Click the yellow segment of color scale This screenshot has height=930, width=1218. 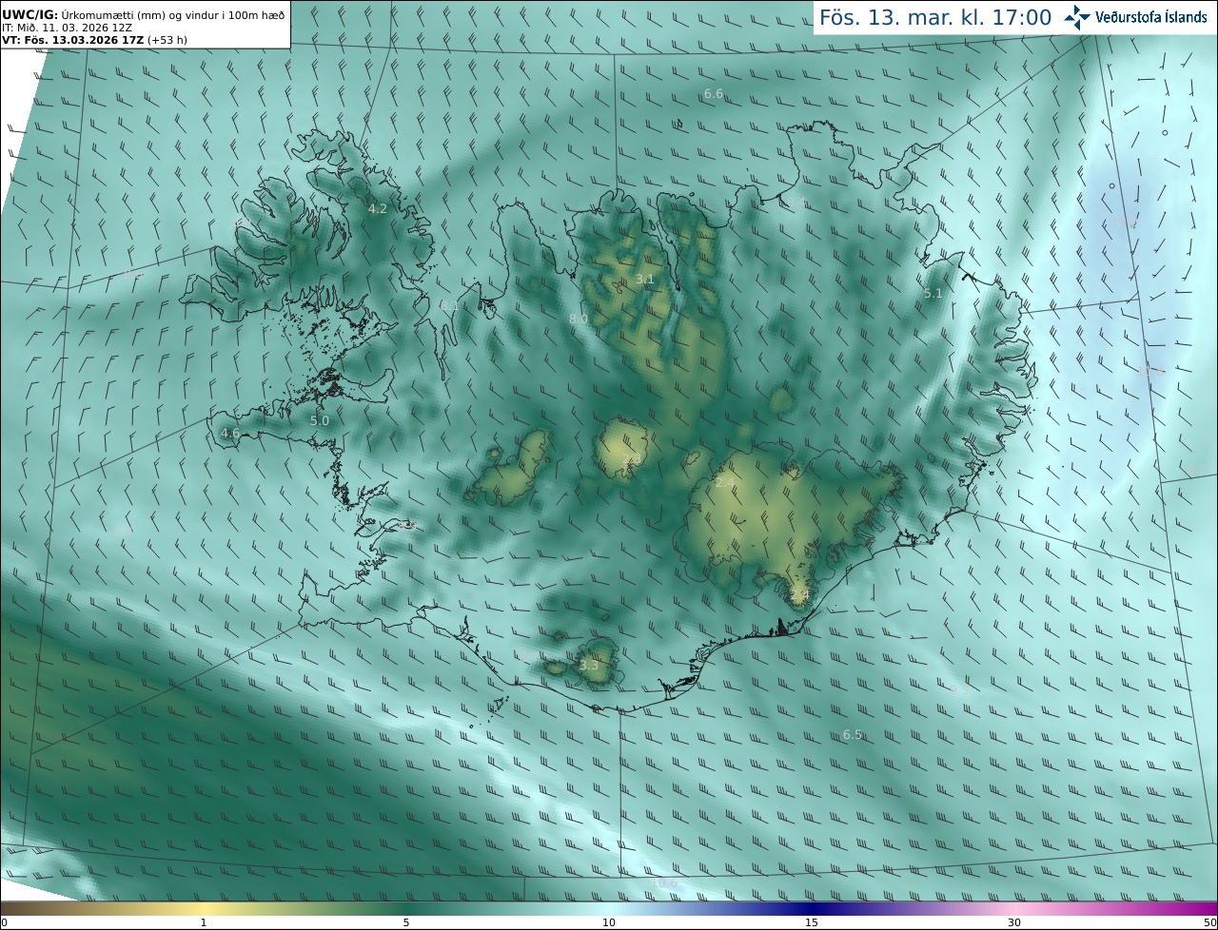tap(204, 909)
